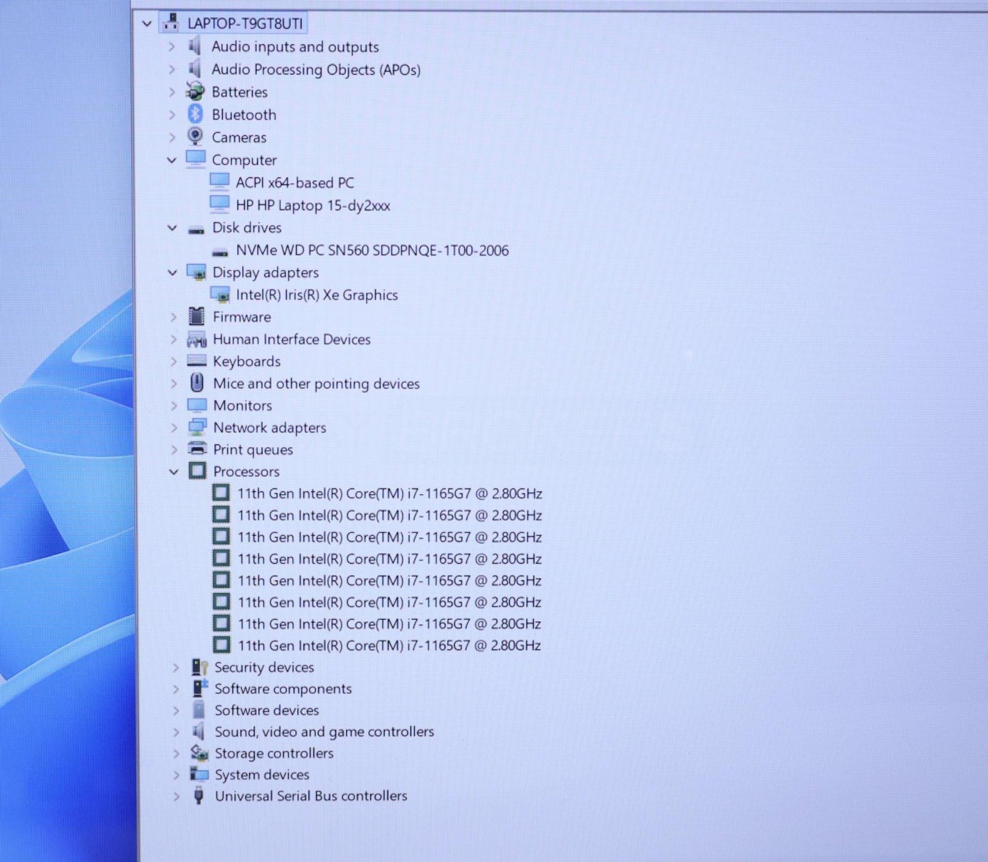Click the Universal Serial Bus controllers icon

(x=199, y=796)
